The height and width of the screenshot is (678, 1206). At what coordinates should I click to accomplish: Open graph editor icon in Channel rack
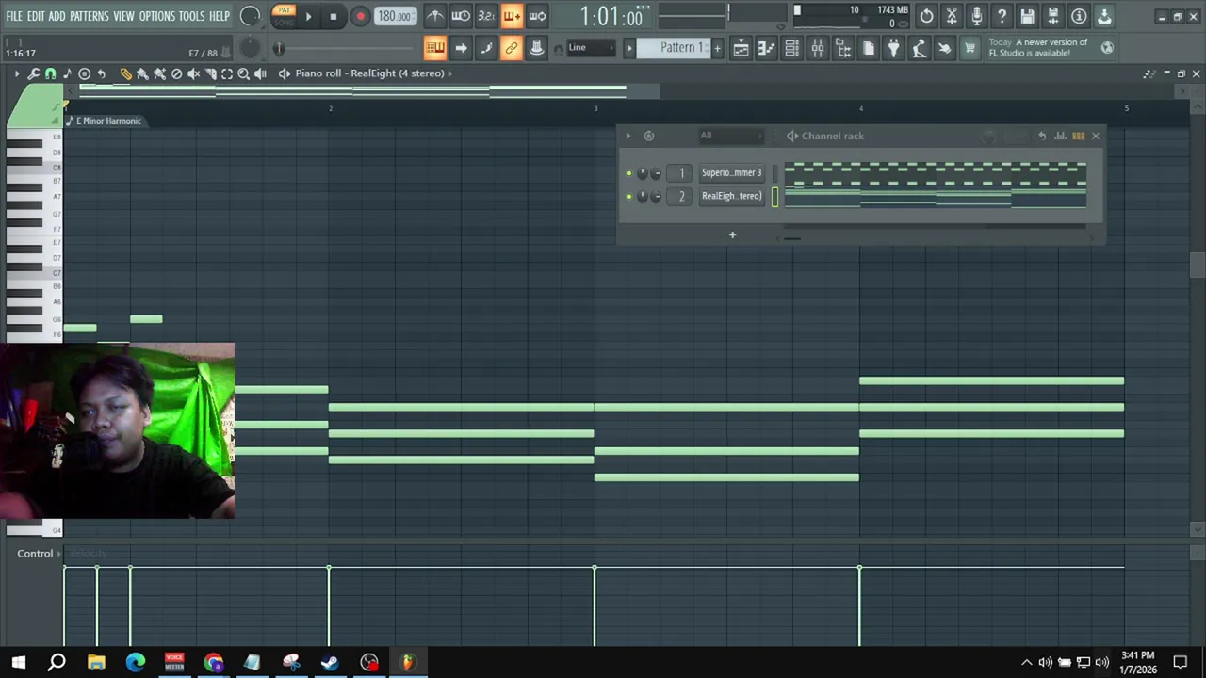tap(1060, 136)
